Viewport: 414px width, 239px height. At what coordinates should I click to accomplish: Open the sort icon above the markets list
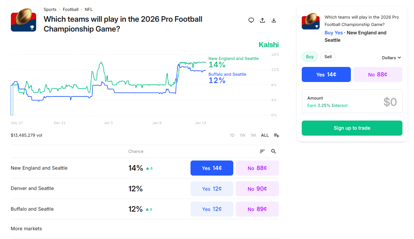[262, 151]
